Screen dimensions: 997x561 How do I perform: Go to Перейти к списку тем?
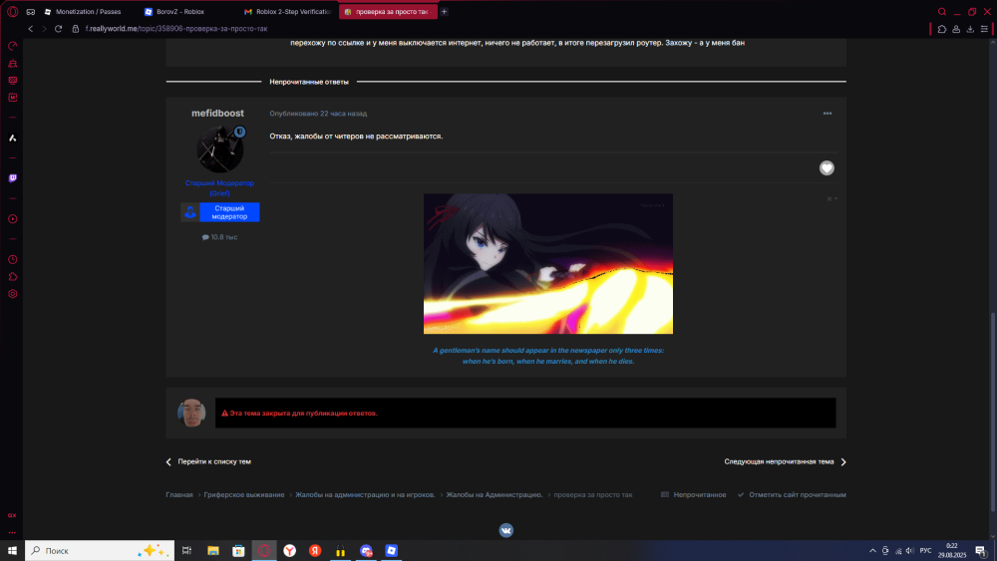coord(208,462)
